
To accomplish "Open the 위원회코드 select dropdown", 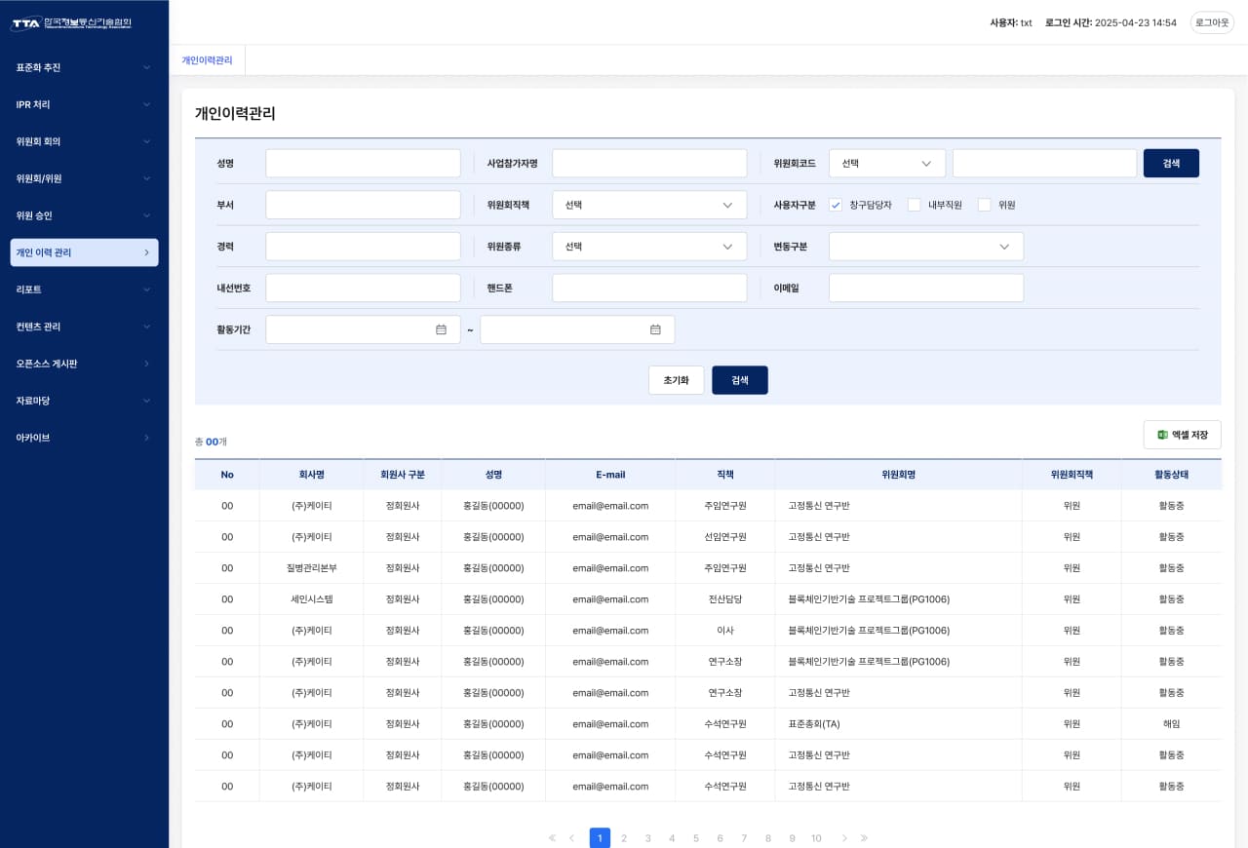I will [x=886, y=164].
